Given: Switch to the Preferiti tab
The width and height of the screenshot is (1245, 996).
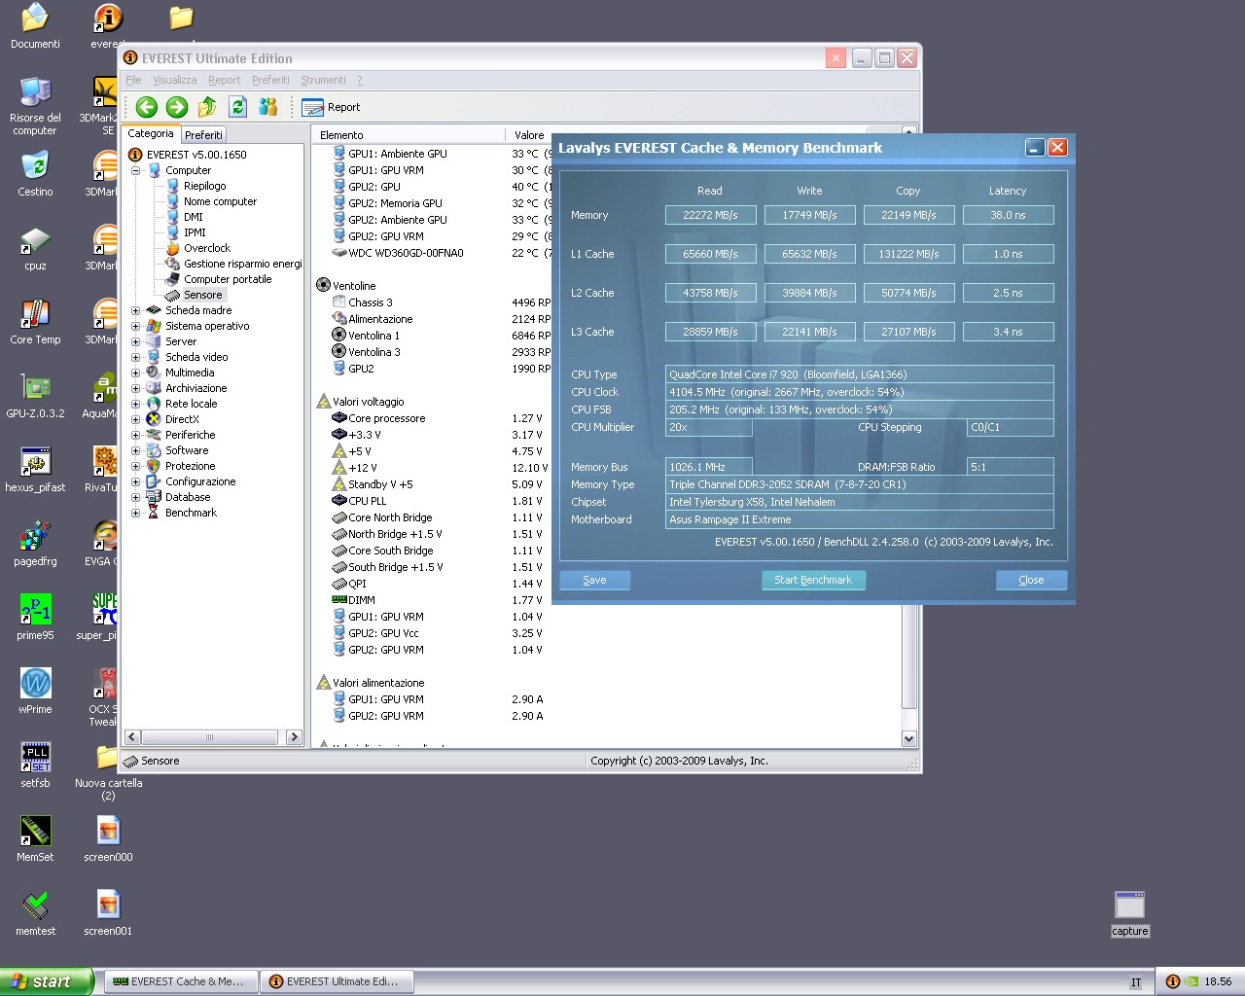Looking at the screenshot, I should point(203,135).
